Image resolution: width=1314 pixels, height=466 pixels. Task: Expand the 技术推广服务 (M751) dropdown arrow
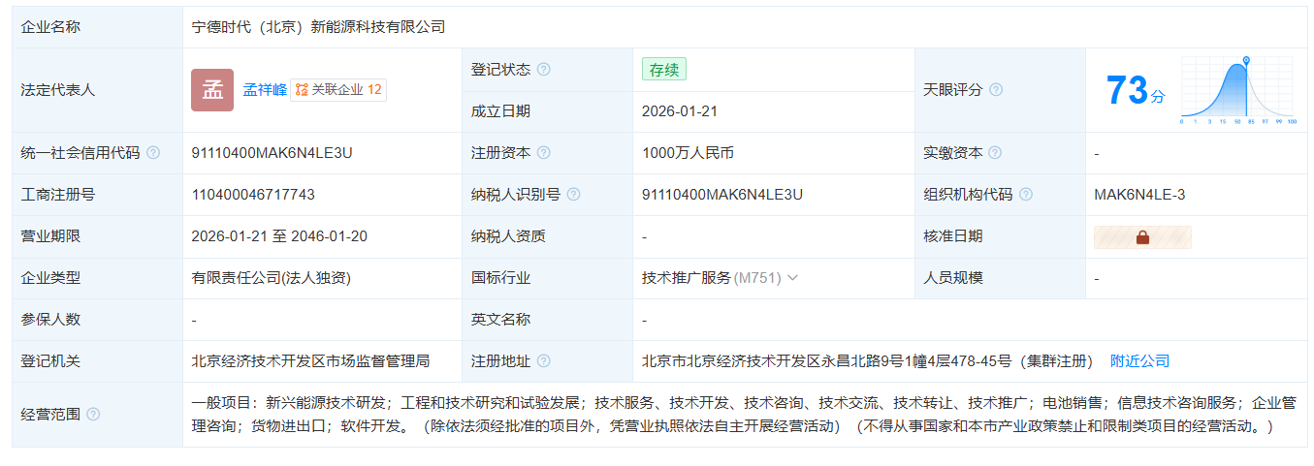click(792, 278)
